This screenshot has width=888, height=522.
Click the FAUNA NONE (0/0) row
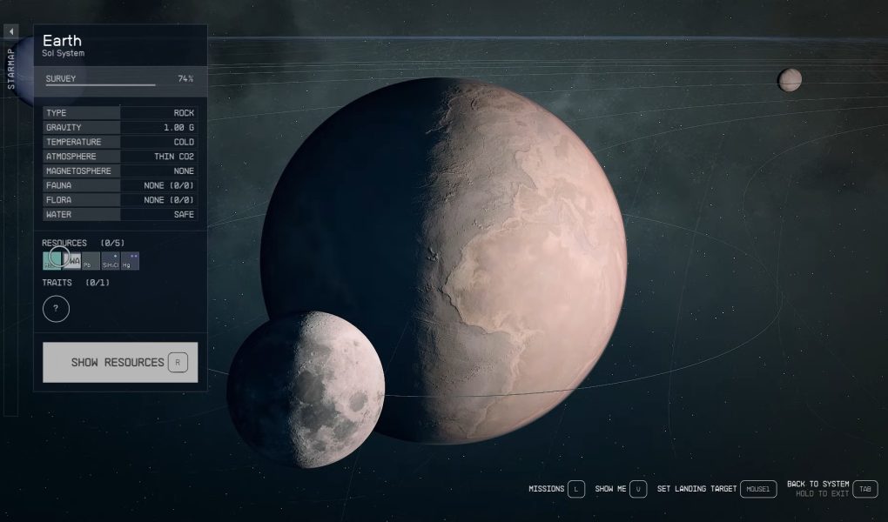tap(120, 185)
